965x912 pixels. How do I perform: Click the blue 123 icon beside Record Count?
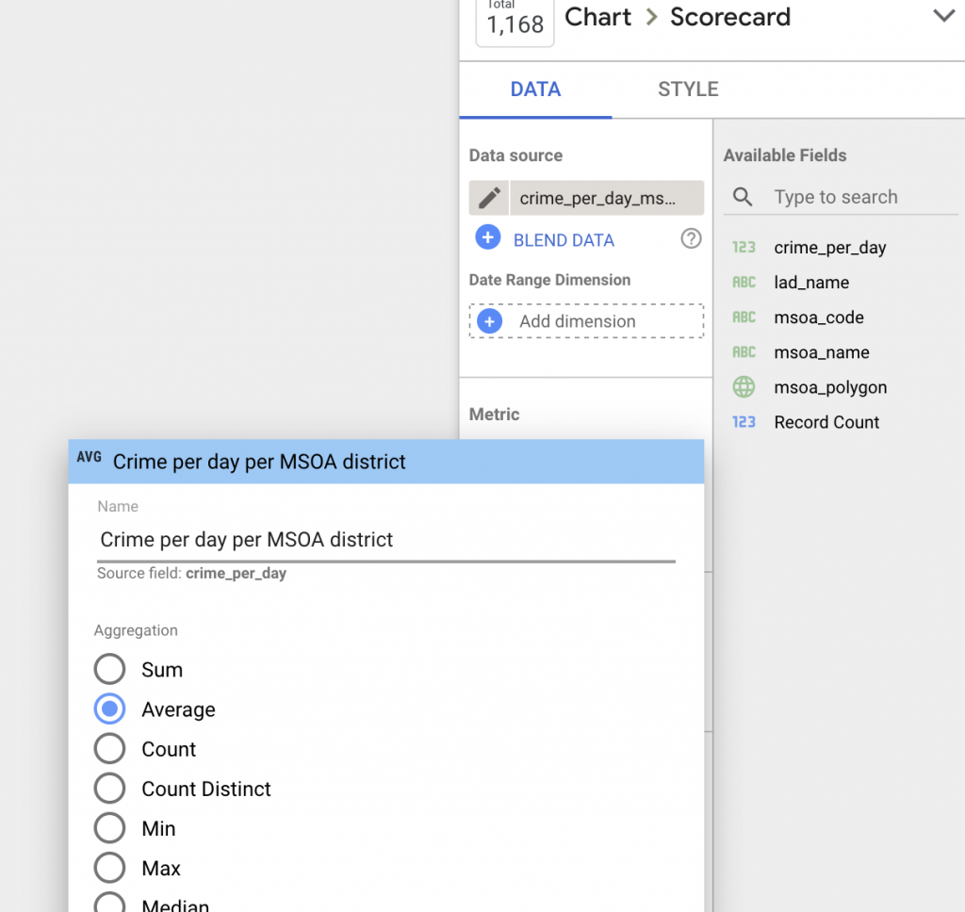click(744, 422)
